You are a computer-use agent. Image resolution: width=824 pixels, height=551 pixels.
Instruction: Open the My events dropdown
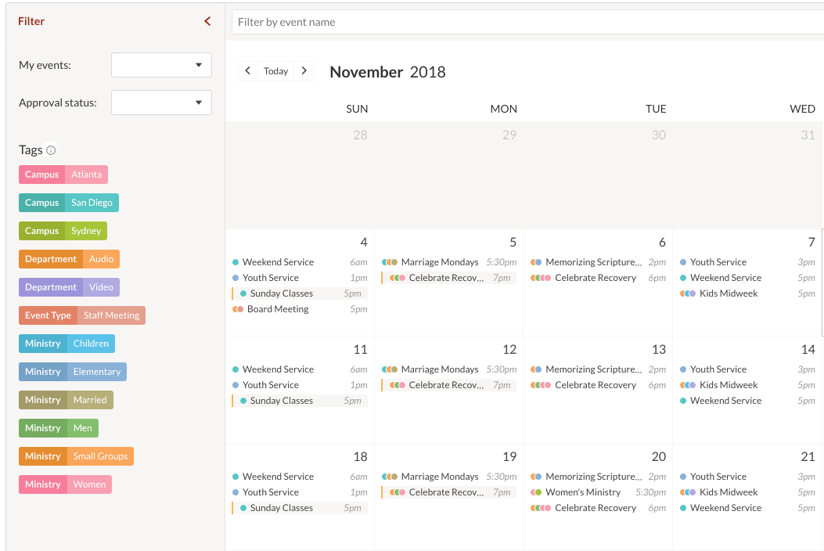click(x=161, y=65)
